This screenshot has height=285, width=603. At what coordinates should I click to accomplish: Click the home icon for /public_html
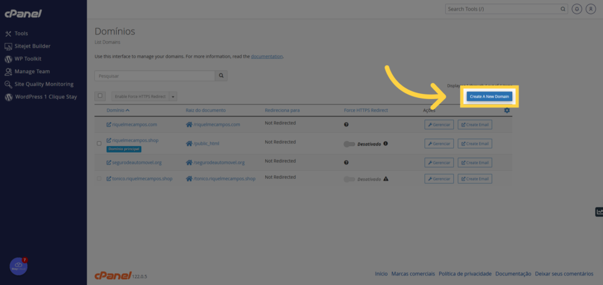pyautogui.click(x=189, y=144)
